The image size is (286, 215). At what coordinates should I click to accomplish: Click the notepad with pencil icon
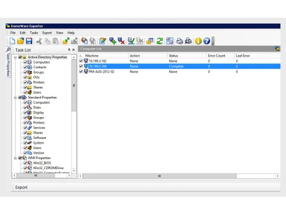click(102, 41)
